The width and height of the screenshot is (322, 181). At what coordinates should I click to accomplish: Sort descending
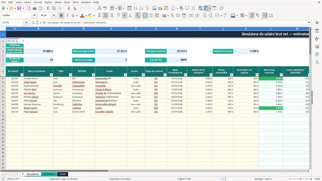point(141,8)
